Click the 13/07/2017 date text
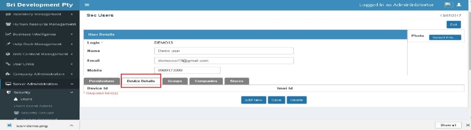This screenshot has width=471, height=130. [451, 16]
